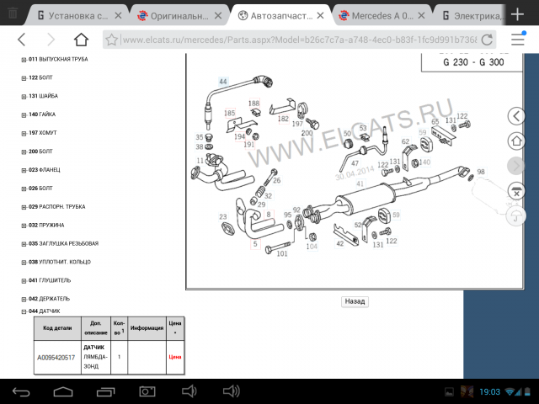539x404 pixels.
Task: Click the red Цена price link
Action: coord(175,357)
